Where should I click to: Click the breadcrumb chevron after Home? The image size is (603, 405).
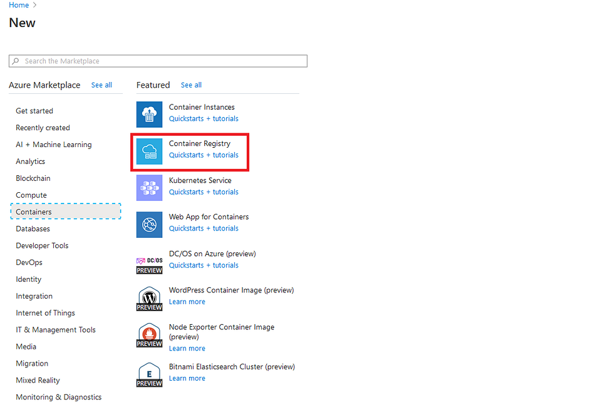[34, 5]
